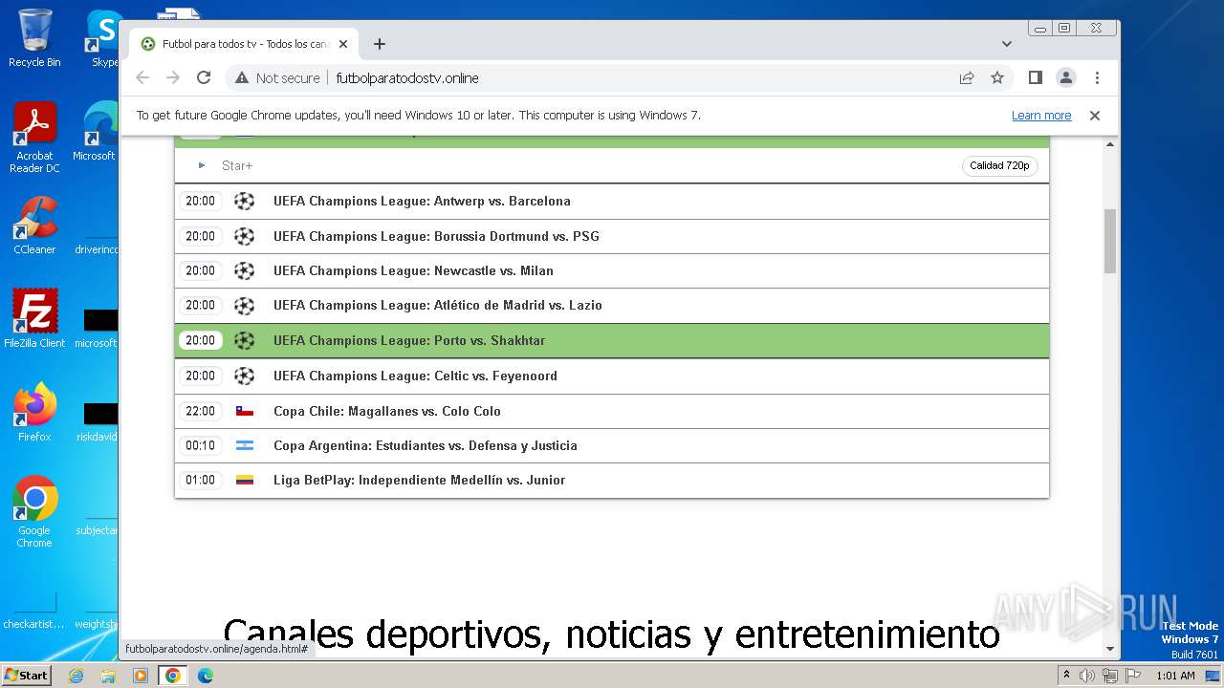1224x688 pixels.
Task: Show hidden system tray icons arrow
Action: coord(1066,676)
